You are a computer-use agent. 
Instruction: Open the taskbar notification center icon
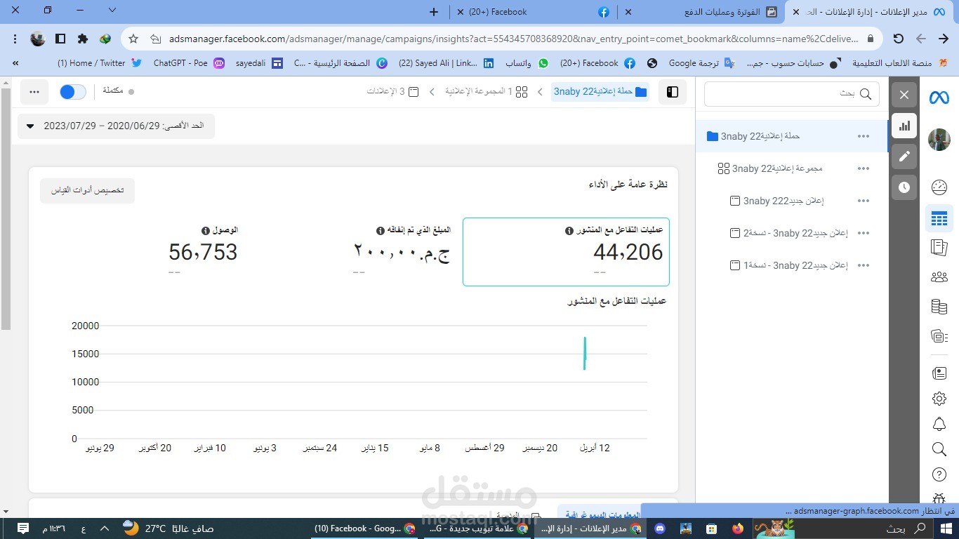[22, 528]
